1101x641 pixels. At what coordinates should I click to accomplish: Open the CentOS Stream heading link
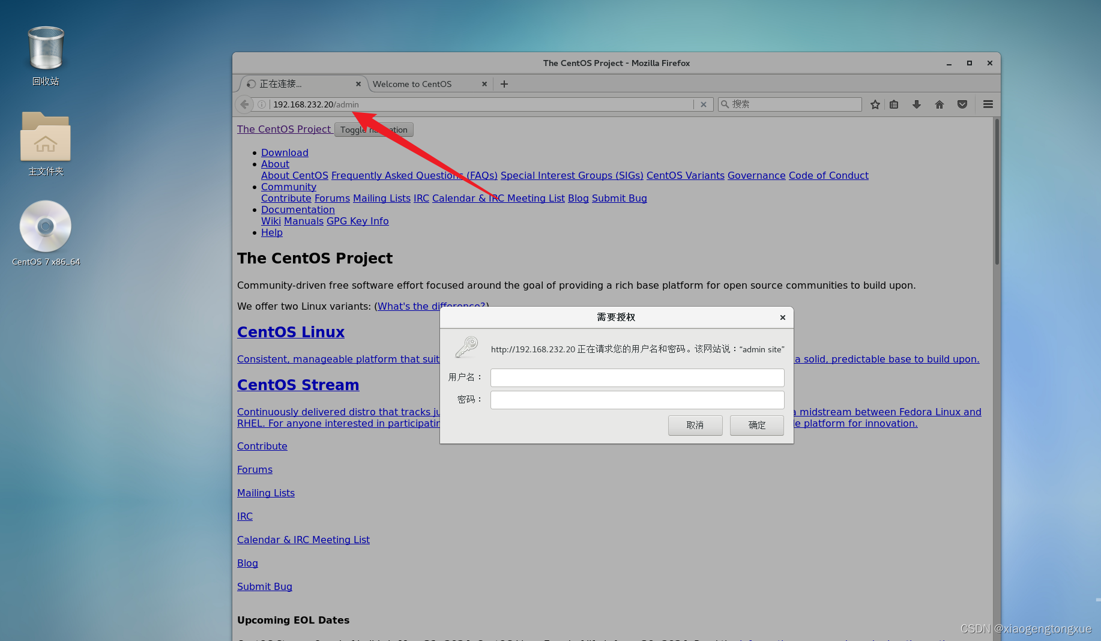pos(298,385)
